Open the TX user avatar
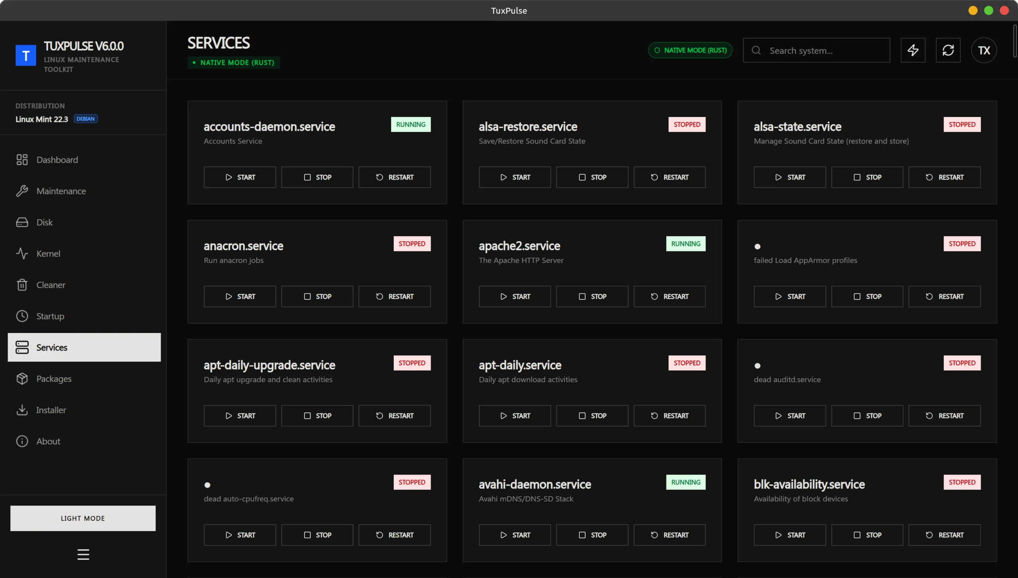This screenshot has width=1018, height=578. point(984,50)
